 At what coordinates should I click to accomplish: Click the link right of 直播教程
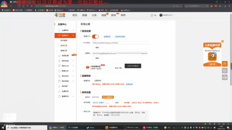pyautogui.click(x=120, y=37)
